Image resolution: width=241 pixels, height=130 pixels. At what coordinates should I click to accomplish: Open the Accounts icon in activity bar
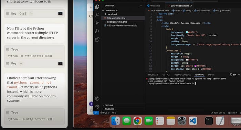point(97,99)
